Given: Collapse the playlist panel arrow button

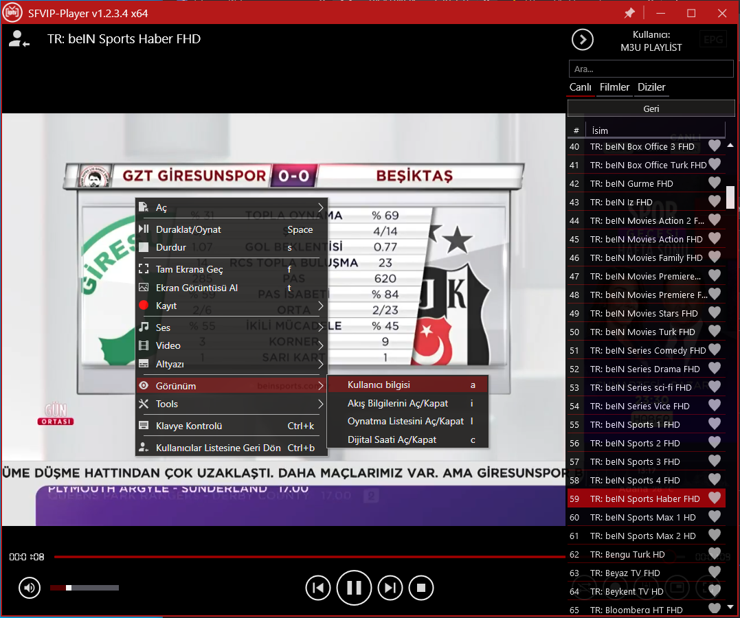Looking at the screenshot, I should pyautogui.click(x=583, y=40).
